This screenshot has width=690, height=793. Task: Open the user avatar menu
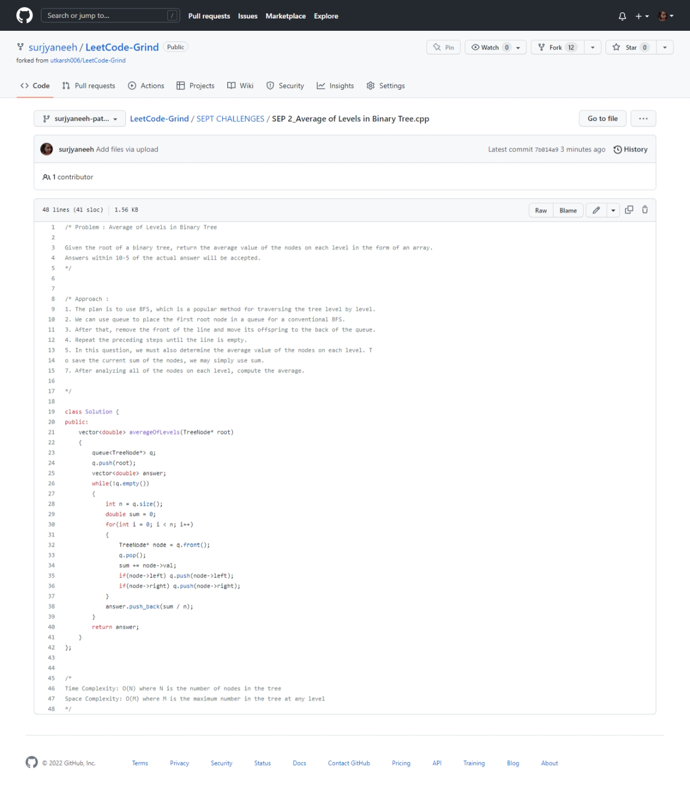point(665,16)
